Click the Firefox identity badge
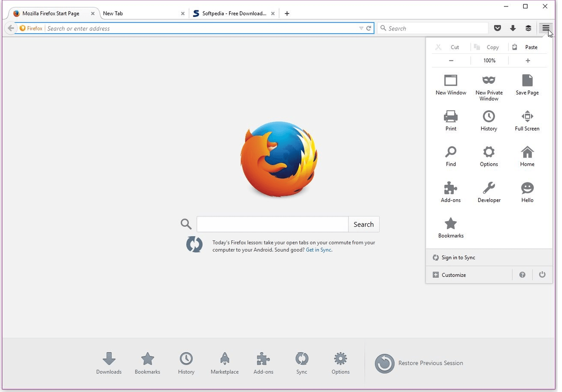Viewport: 562px width, 392px height. click(31, 29)
